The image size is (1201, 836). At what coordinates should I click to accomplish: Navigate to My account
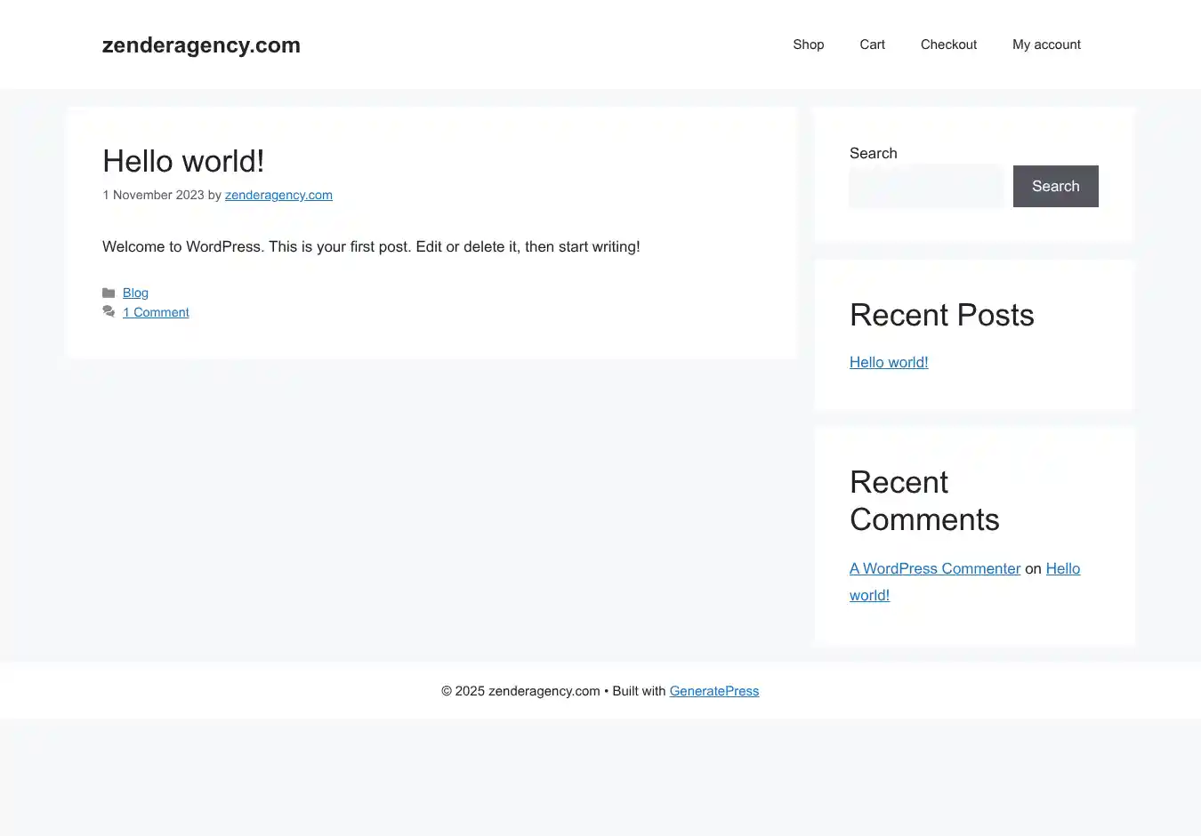click(x=1046, y=44)
